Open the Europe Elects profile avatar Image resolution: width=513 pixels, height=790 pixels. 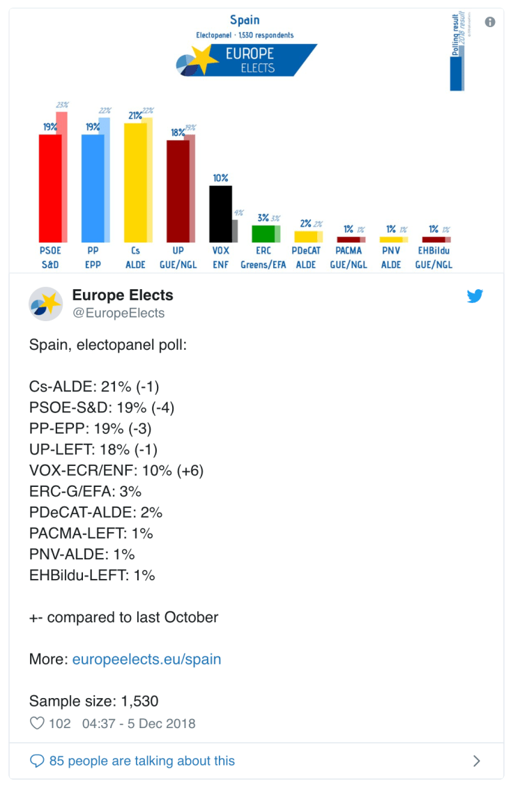(45, 304)
